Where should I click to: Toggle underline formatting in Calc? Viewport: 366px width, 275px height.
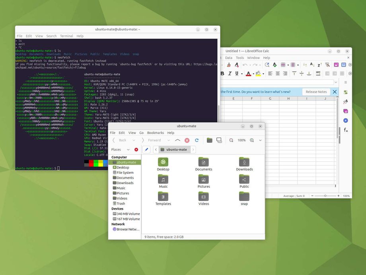(x=237, y=73)
